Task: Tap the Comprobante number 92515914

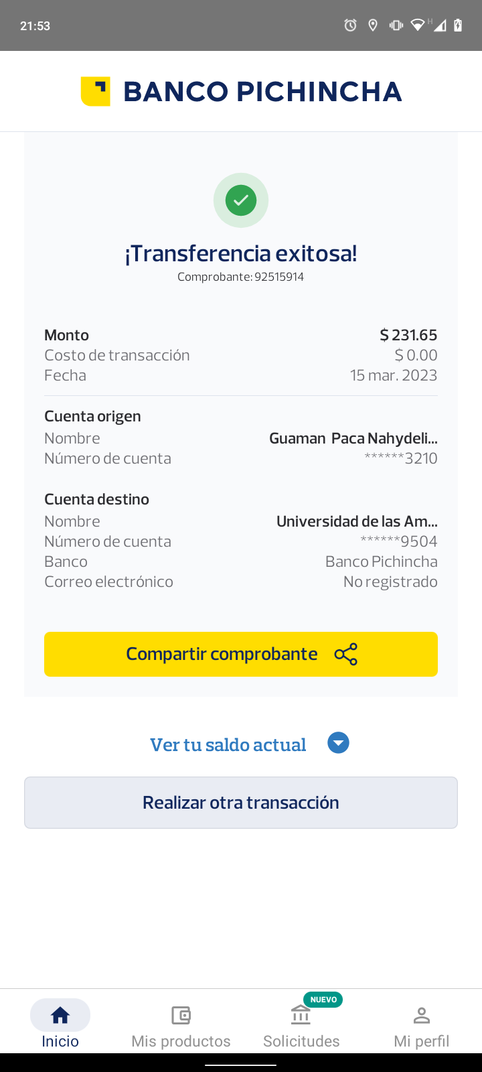Action: tap(279, 277)
